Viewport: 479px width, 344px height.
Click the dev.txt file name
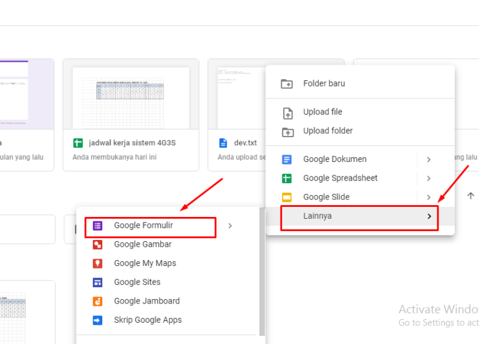(245, 143)
